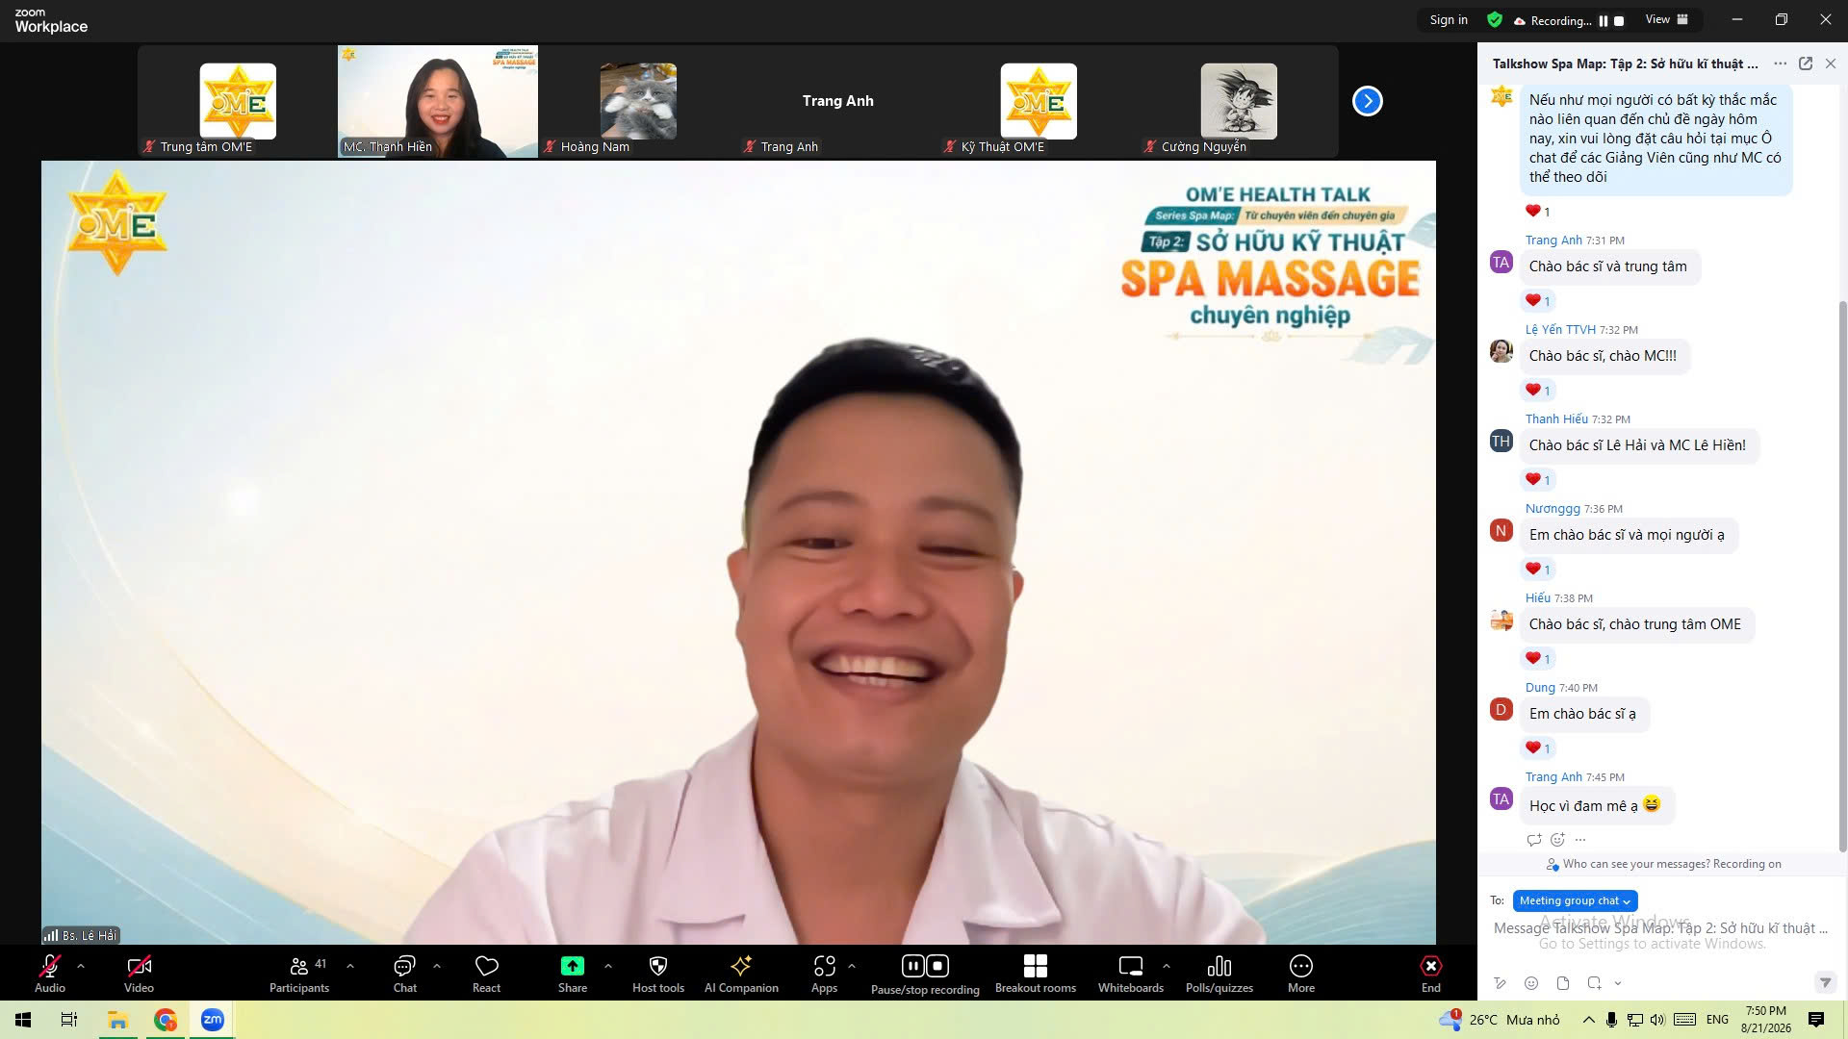Attach a file in chat
This screenshot has width=1848, height=1039.
(x=1563, y=983)
